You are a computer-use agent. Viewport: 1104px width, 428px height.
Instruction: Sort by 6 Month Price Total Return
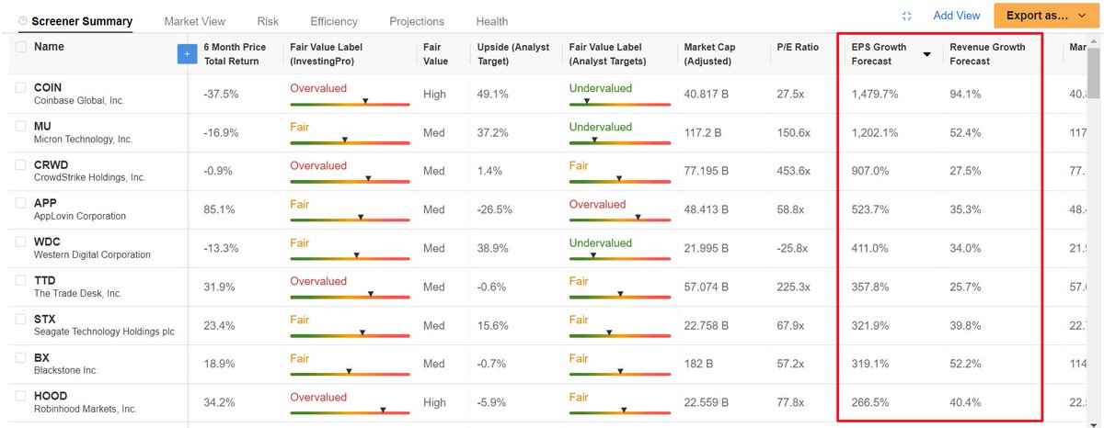[235, 54]
